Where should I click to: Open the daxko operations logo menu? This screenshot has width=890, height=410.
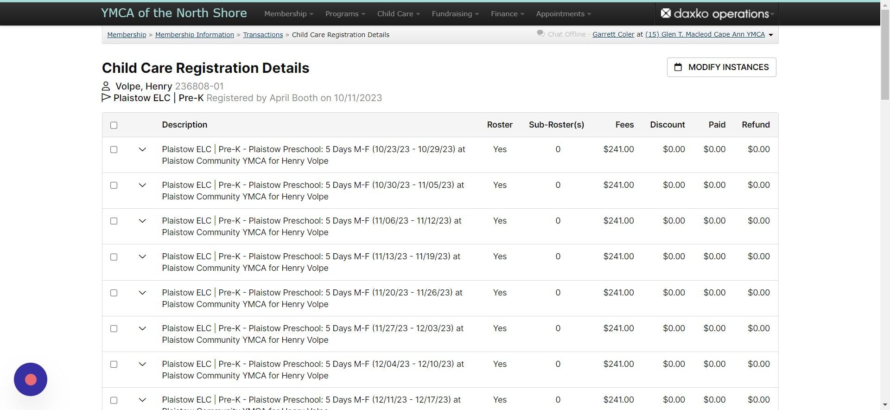pos(717,14)
